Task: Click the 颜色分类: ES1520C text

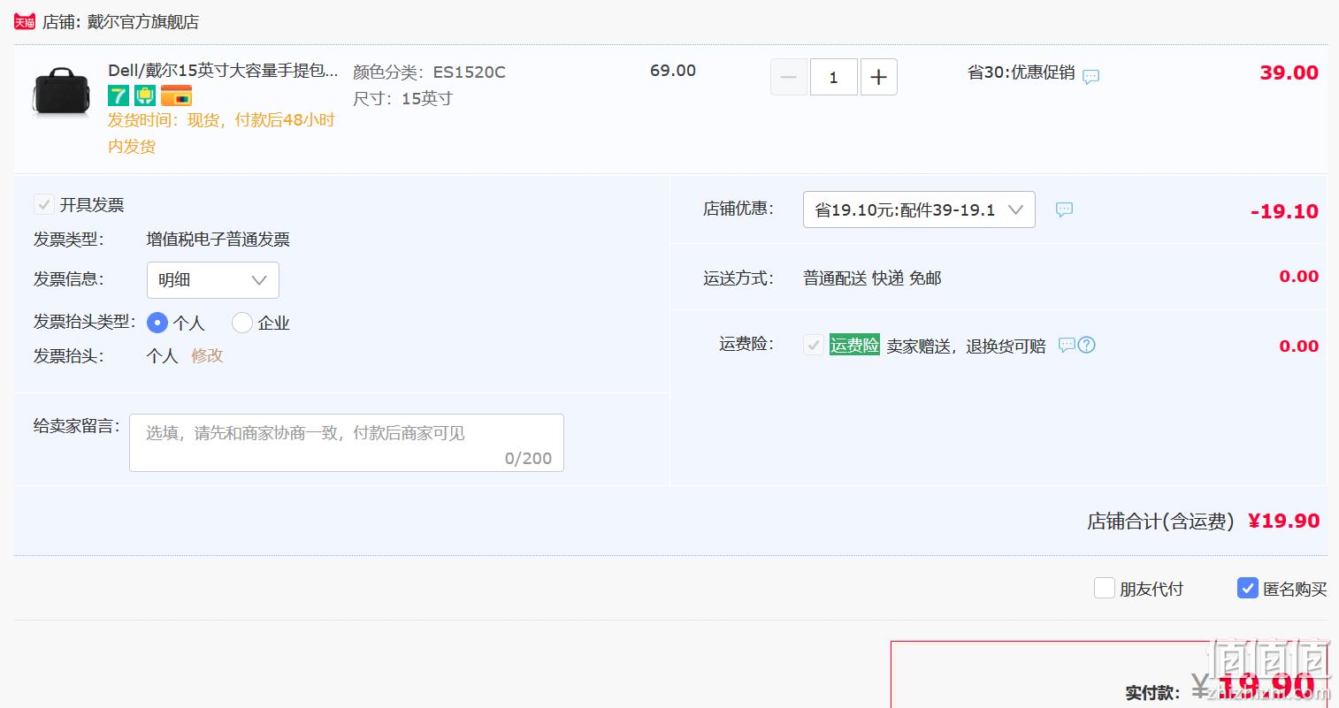Action: pyautogui.click(x=429, y=72)
